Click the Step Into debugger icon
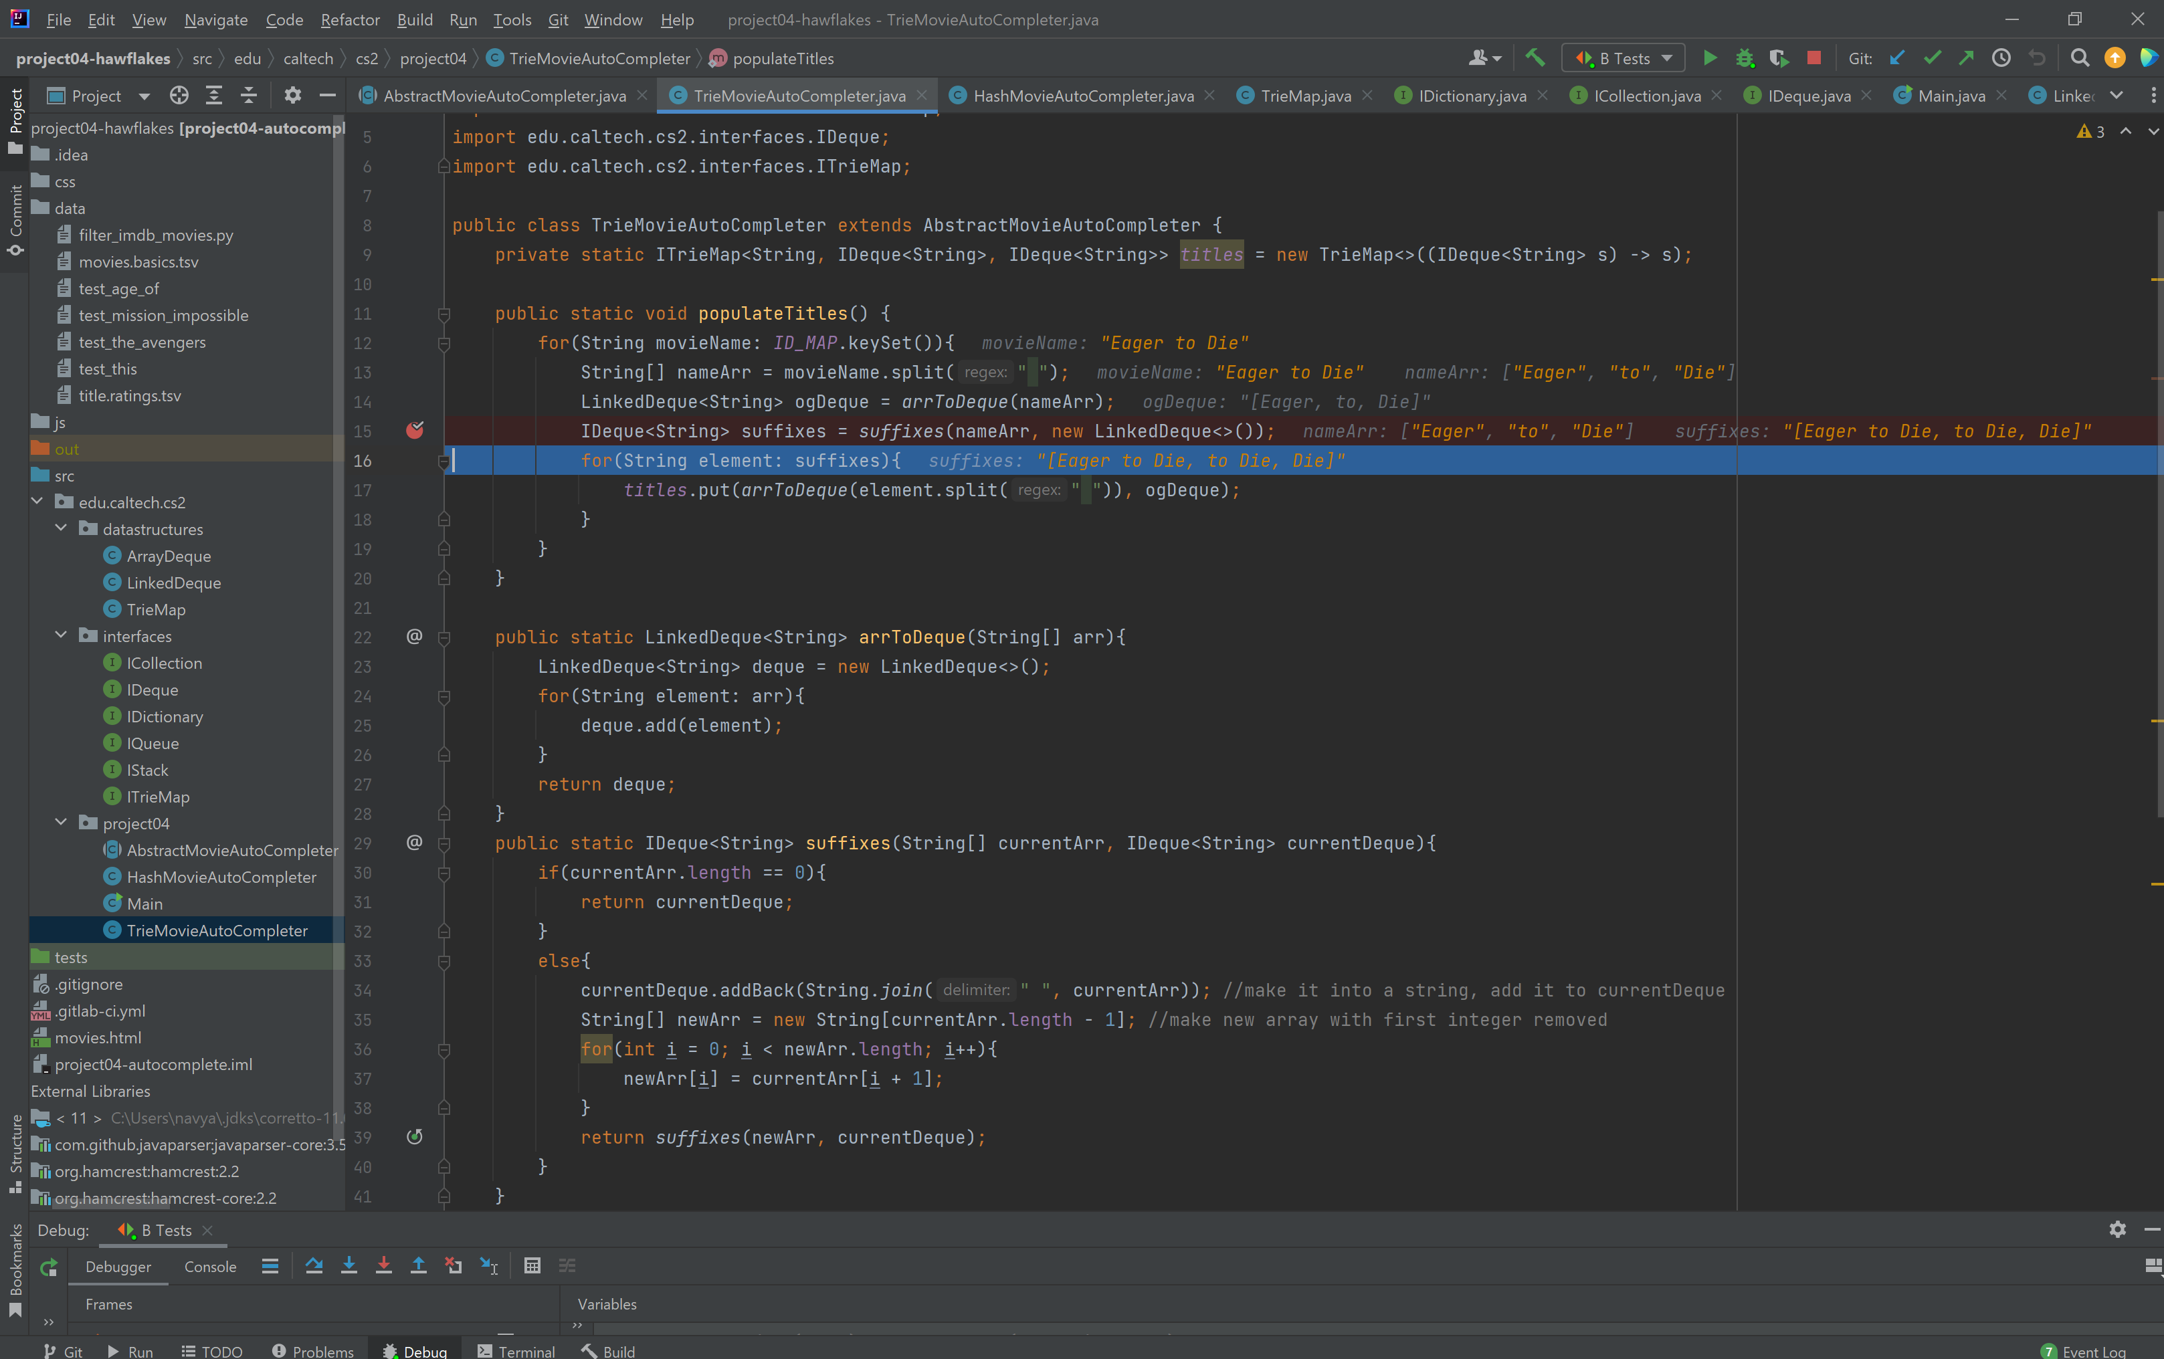The image size is (2164, 1359). click(349, 1265)
